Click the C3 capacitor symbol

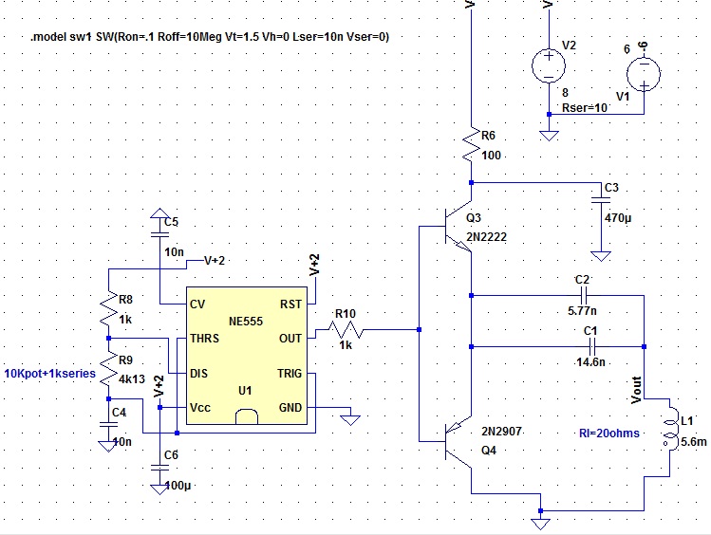pos(601,200)
